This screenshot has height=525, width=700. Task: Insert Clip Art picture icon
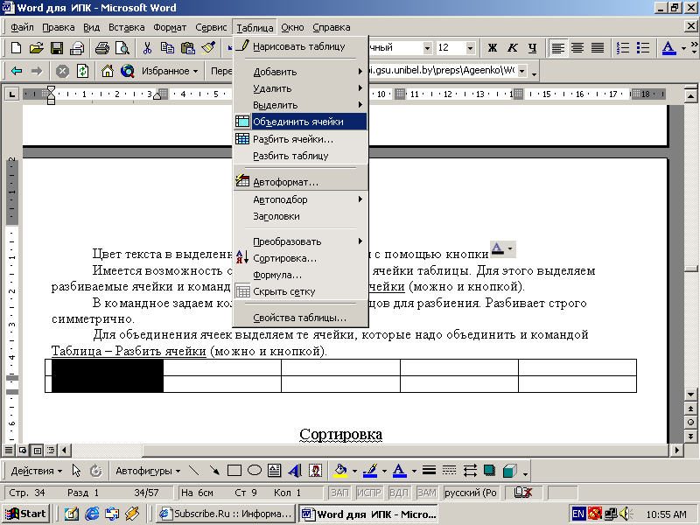click(315, 471)
